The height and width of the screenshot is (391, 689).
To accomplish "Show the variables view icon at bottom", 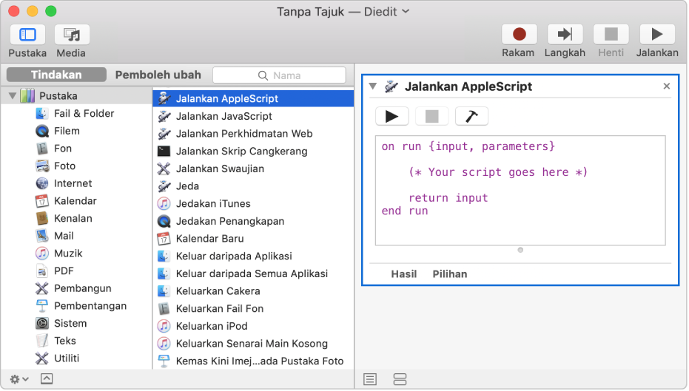I will 400,379.
